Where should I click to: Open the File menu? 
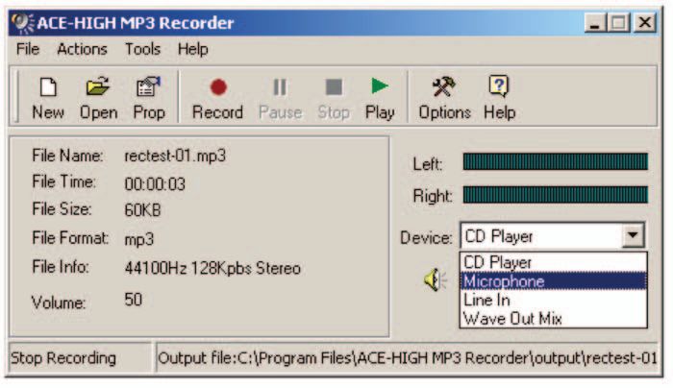(28, 49)
